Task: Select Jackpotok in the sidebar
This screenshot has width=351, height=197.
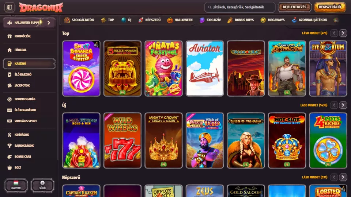Action: click(22, 85)
